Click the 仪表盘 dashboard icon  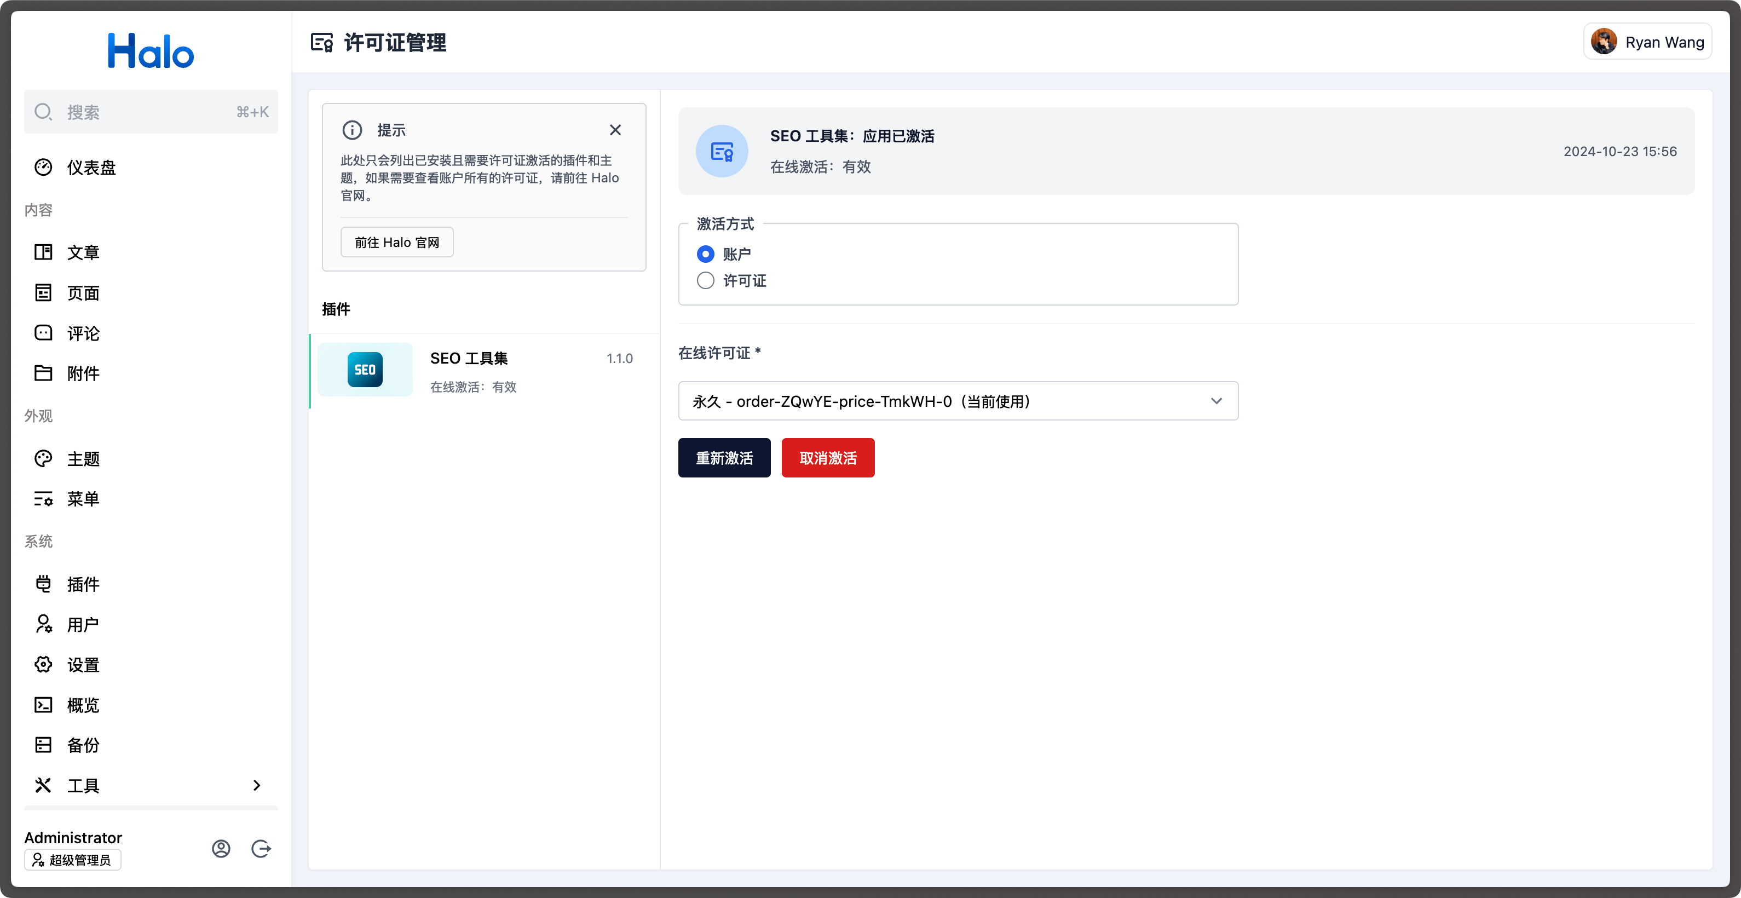click(x=42, y=167)
